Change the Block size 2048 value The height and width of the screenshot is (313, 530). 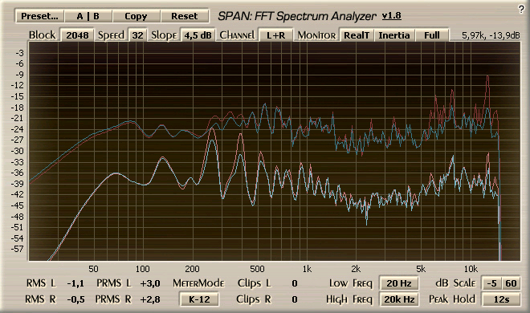[77, 35]
